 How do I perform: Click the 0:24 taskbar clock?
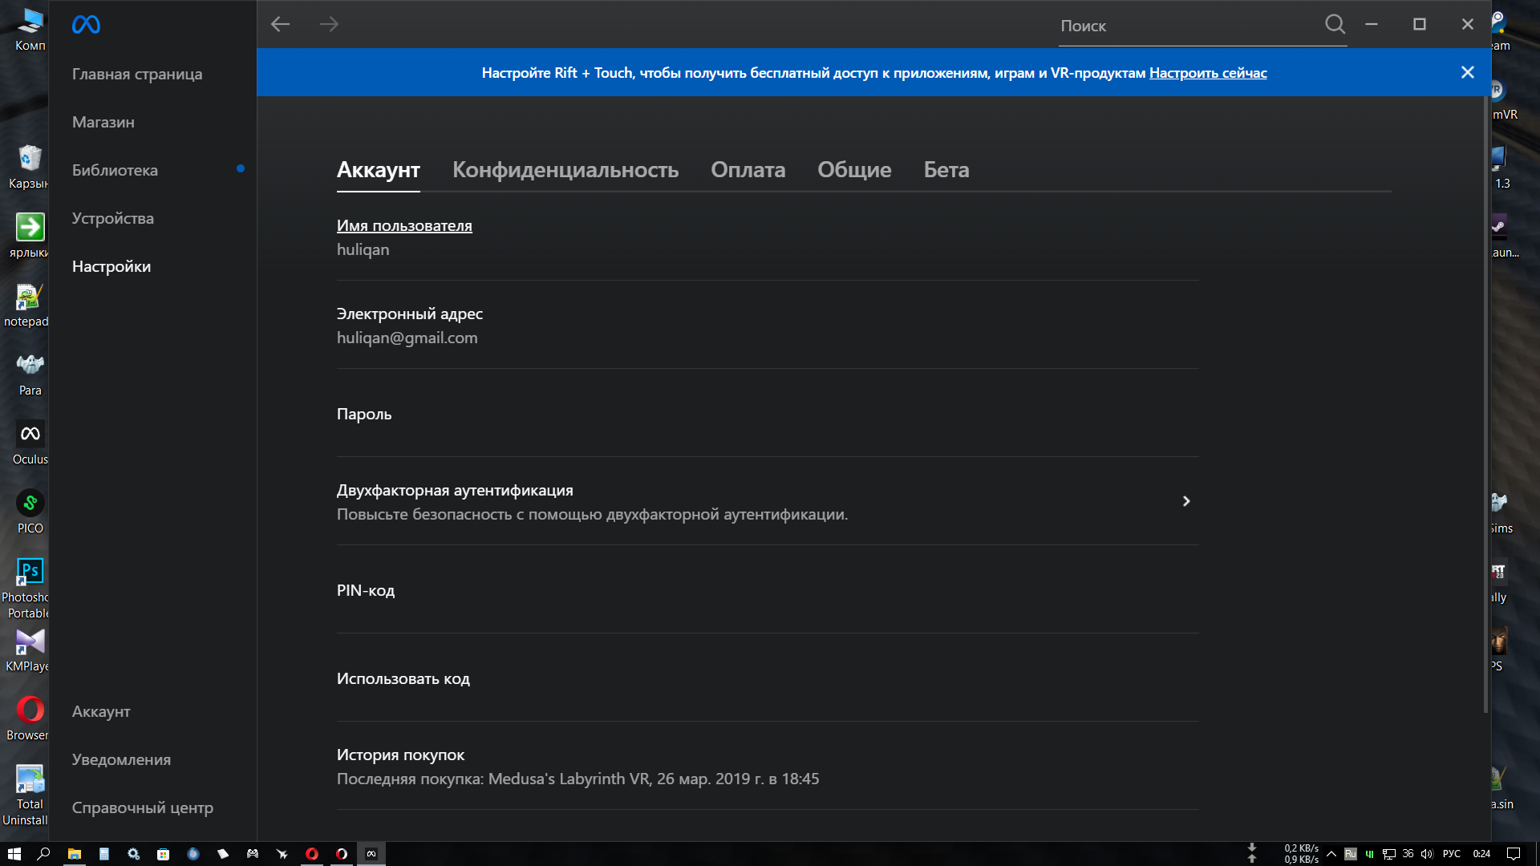tap(1481, 854)
